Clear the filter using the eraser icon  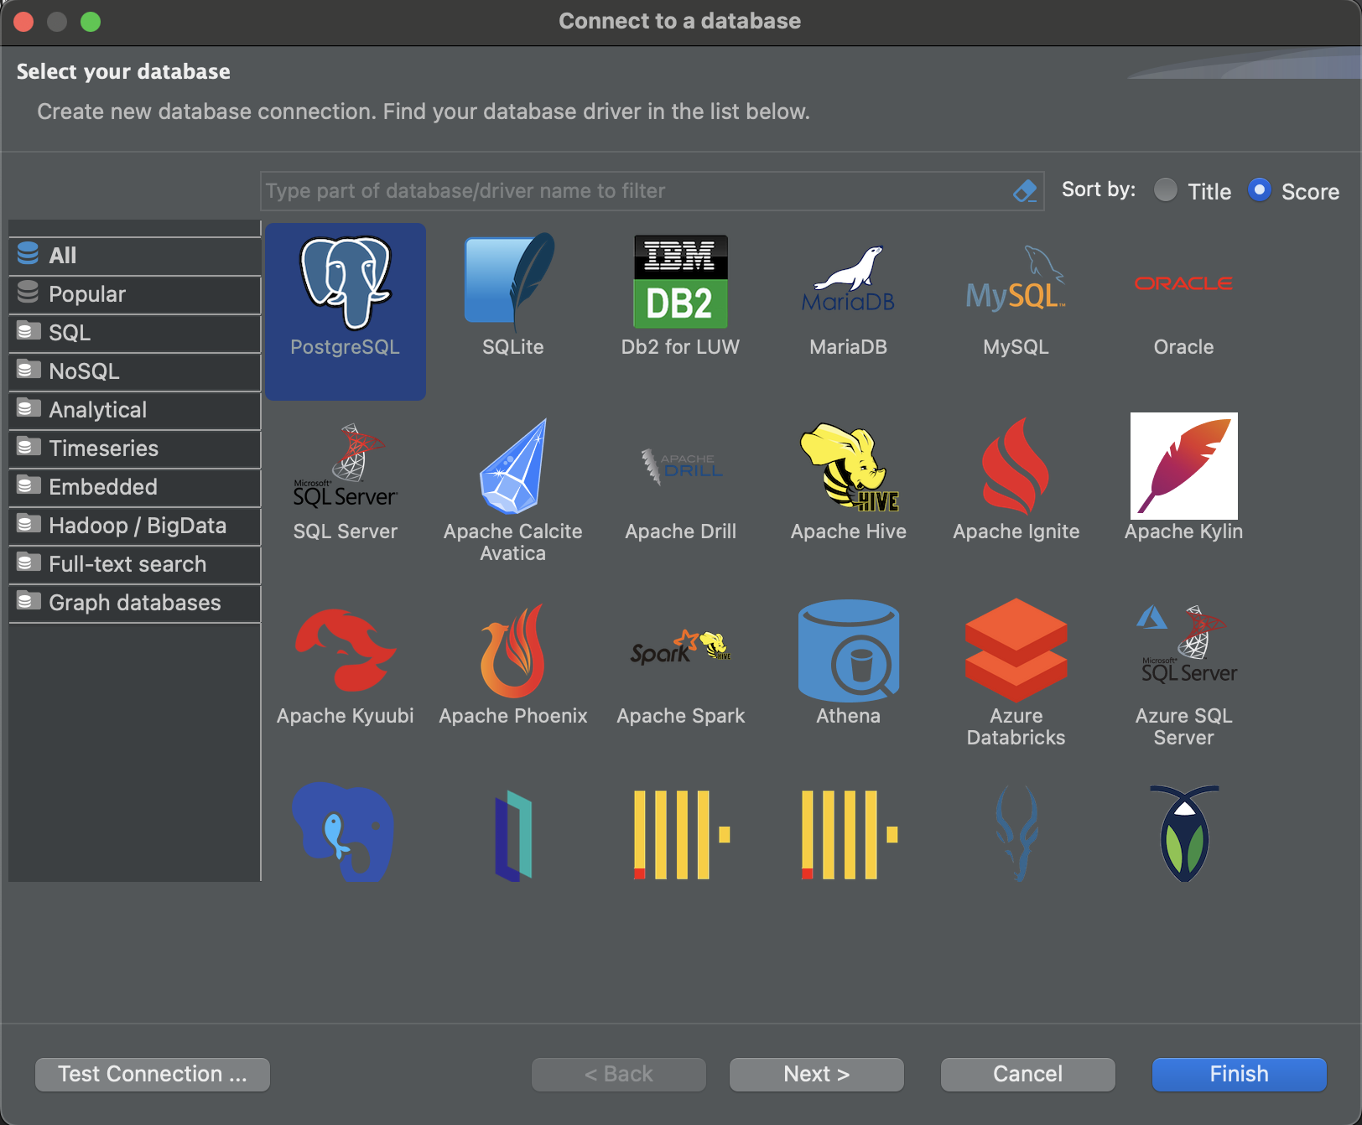point(1025,191)
